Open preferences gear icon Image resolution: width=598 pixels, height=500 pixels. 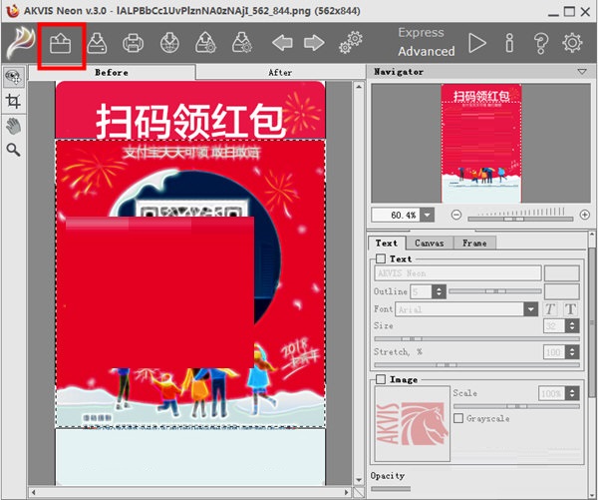pos(572,43)
